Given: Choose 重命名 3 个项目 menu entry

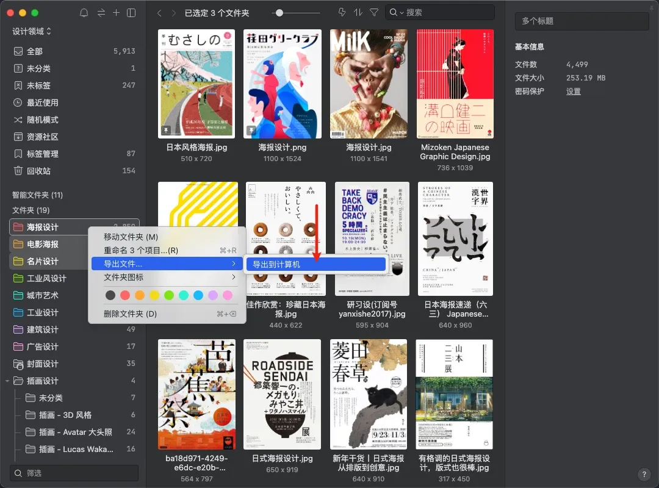Looking at the screenshot, I should [167, 251].
